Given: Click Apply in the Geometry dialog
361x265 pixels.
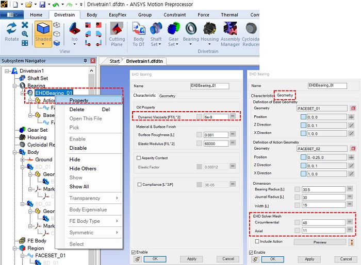Looking at the screenshot, I should tap(309, 259).
